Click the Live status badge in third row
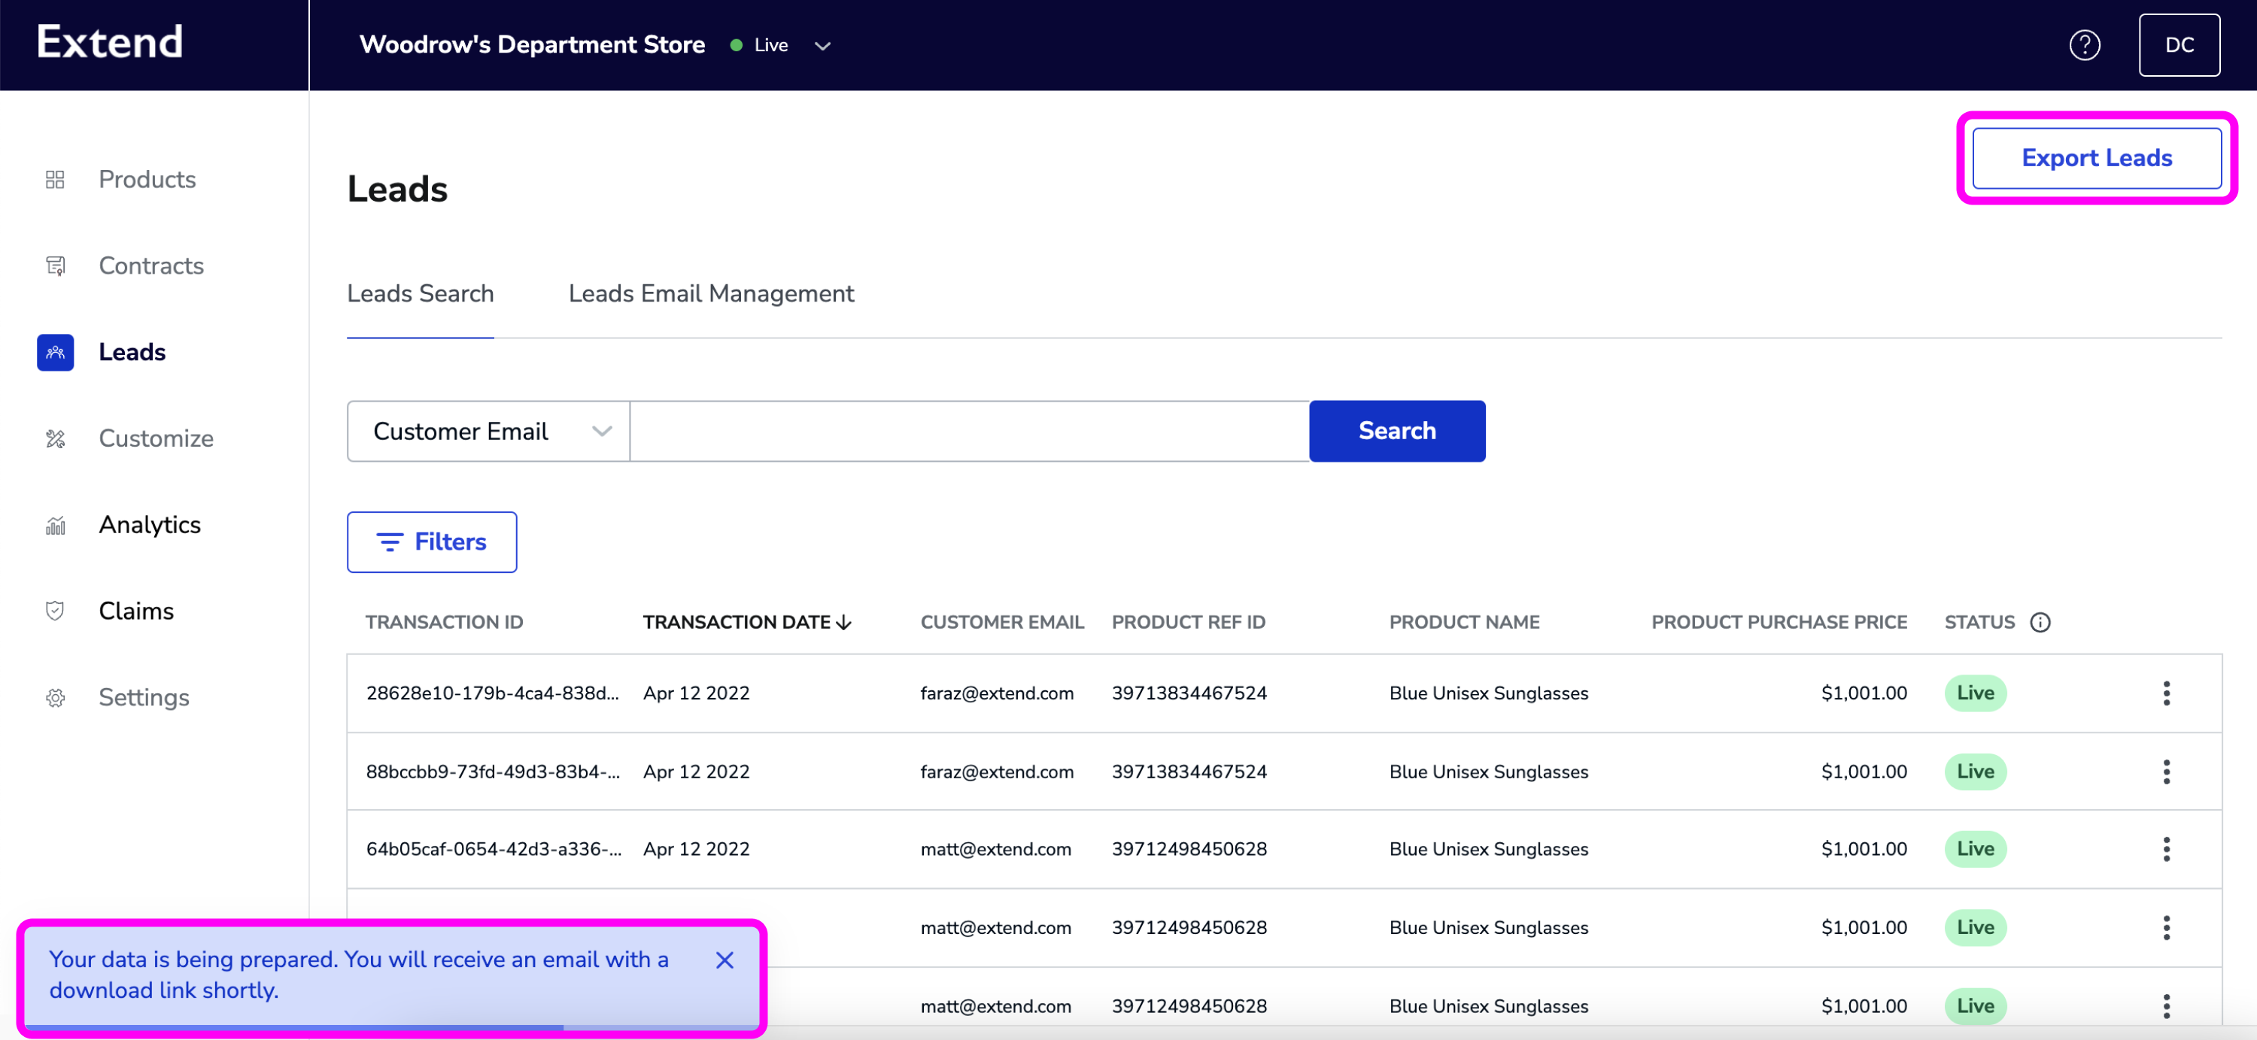The image size is (2257, 1040). coord(1975,849)
